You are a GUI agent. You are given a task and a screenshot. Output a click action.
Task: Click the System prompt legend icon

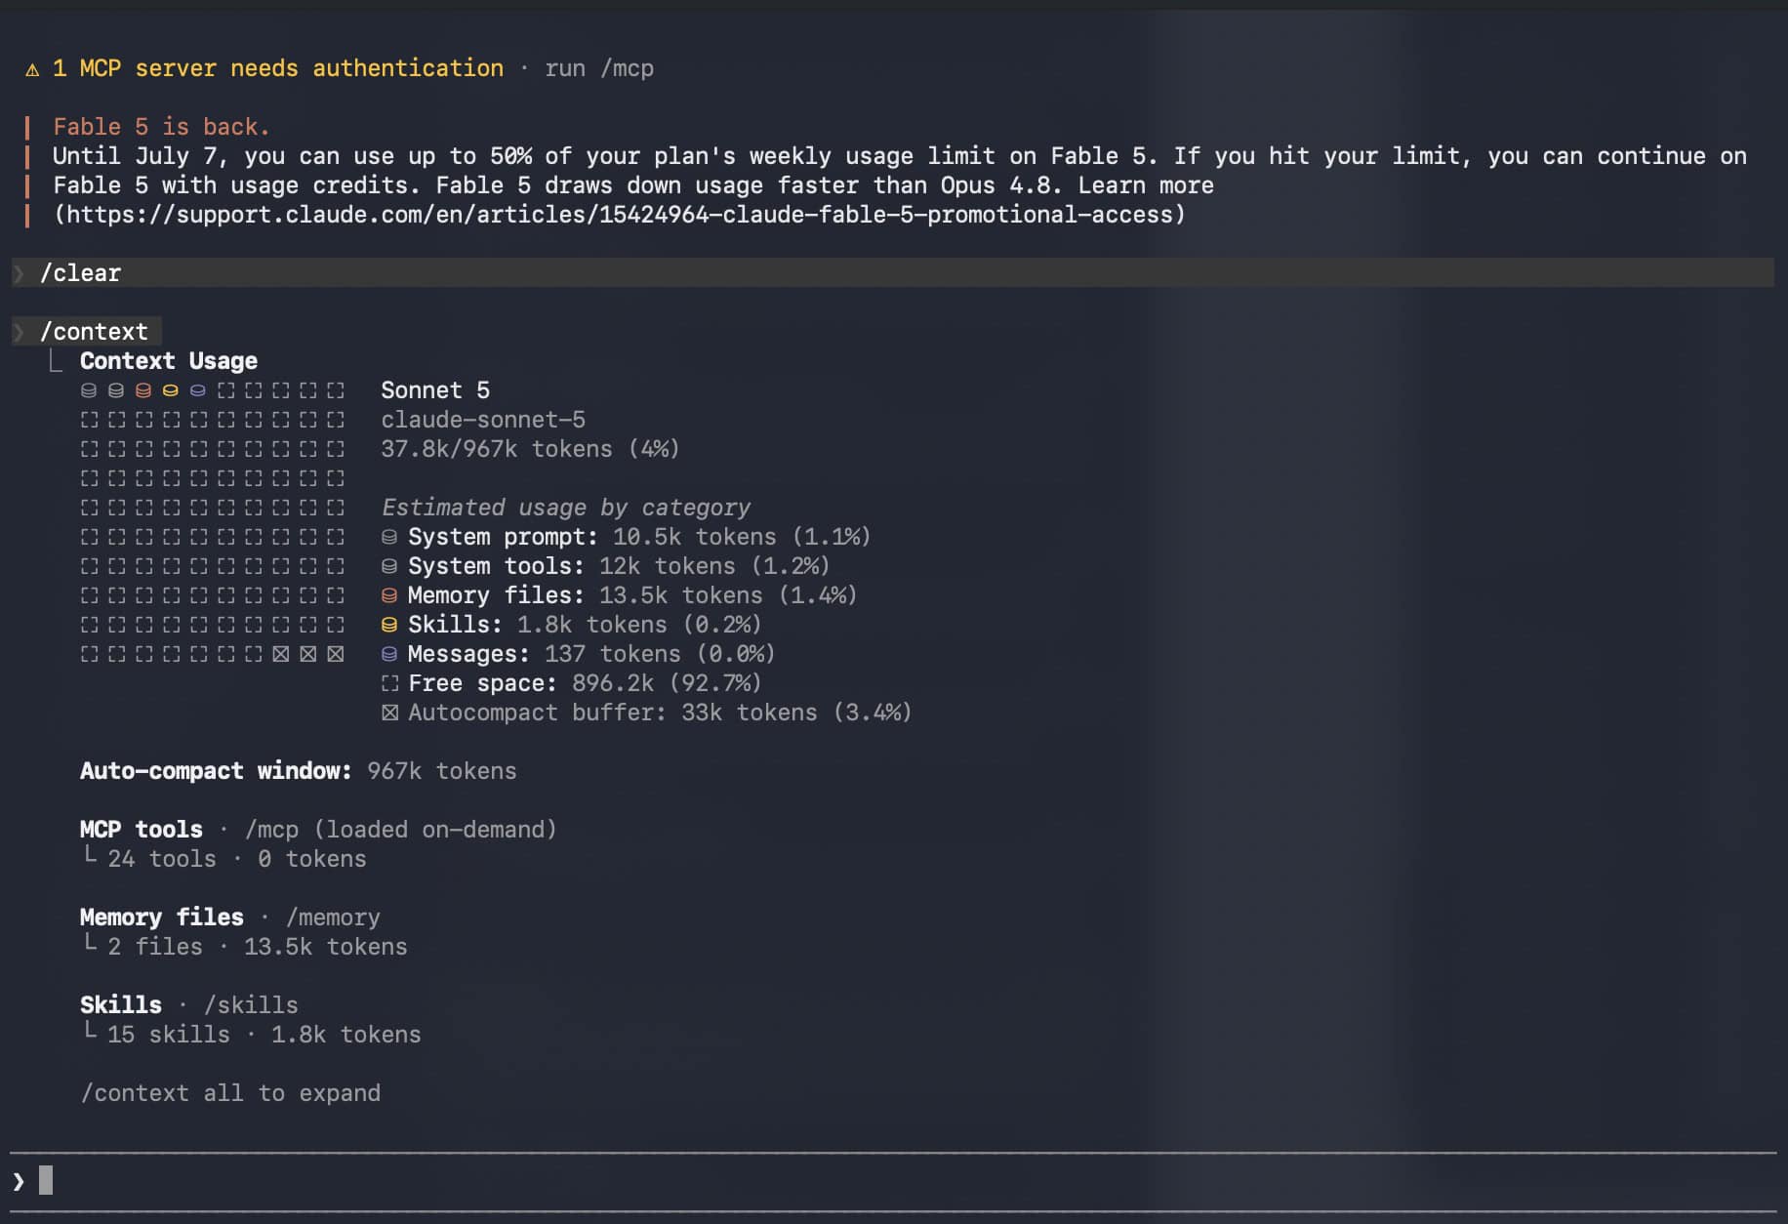(x=389, y=537)
